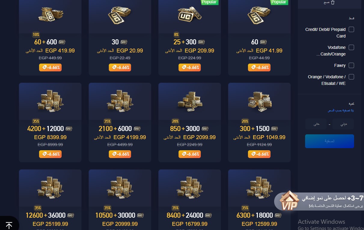
Task: Click the filter by price link
Action: tap(341, 111)
